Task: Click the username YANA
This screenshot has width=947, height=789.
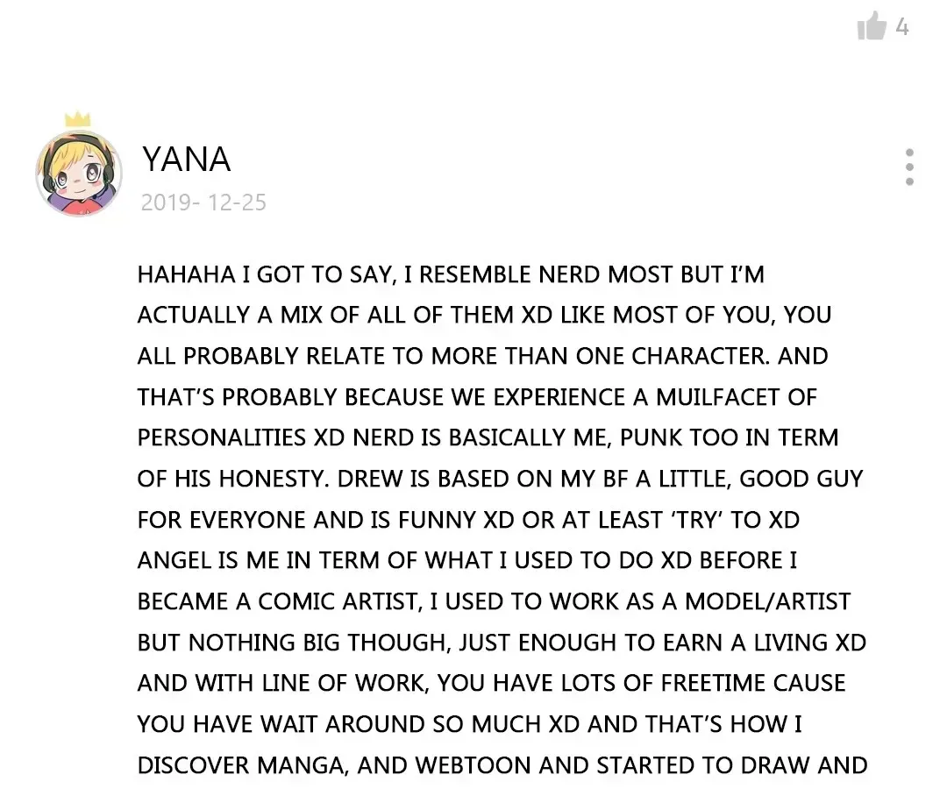Action: tap(187, 160)
